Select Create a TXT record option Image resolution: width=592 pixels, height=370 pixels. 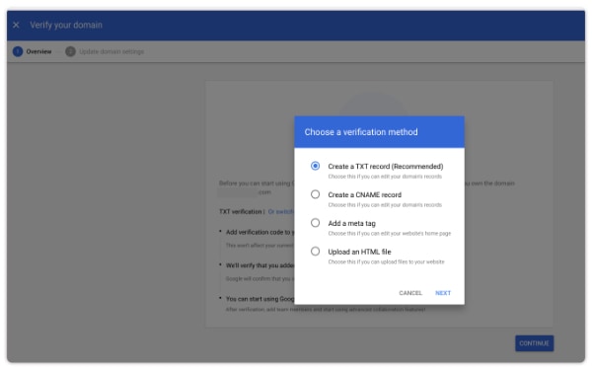(315, 166)
